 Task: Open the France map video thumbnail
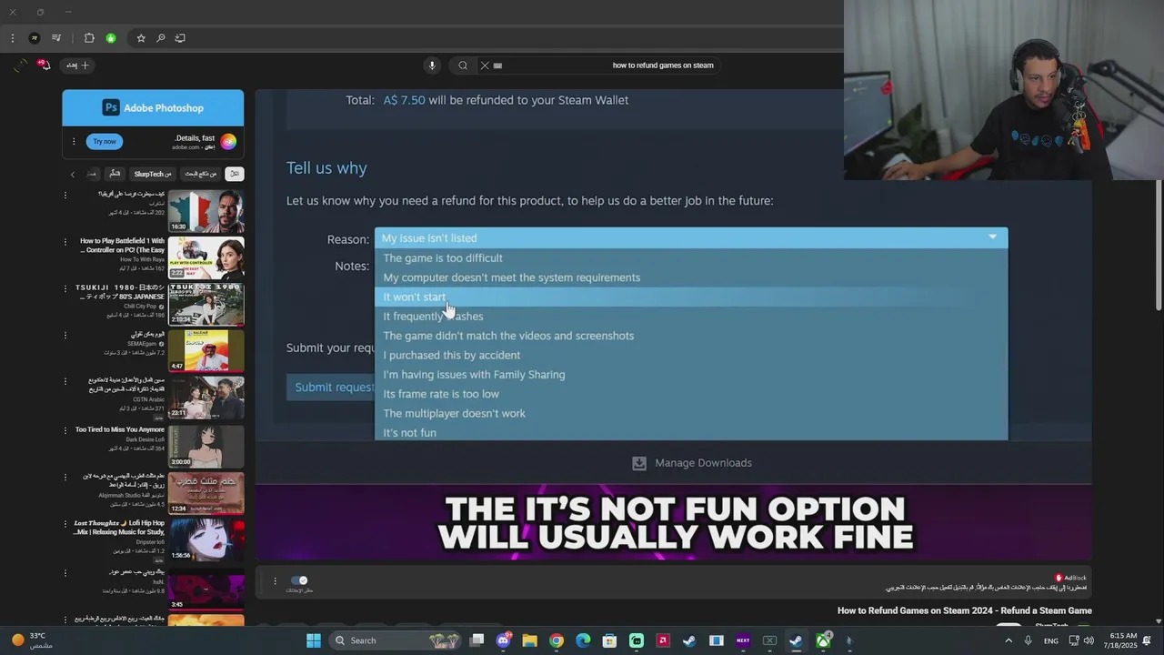206,210
